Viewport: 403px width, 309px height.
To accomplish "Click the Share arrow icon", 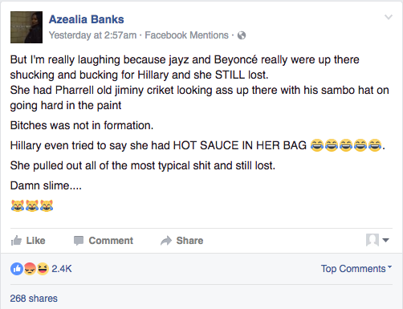I will point(166,241).
